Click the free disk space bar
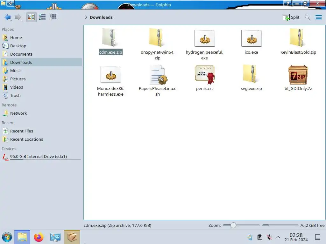 coord(280,225)
